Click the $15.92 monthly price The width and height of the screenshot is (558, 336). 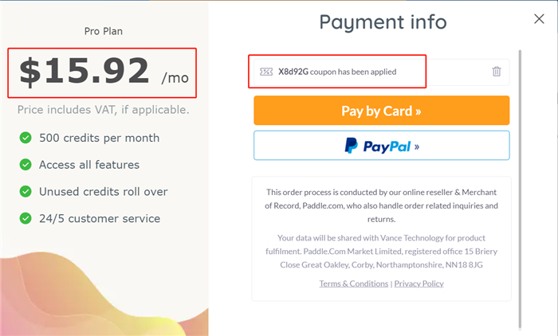click(x=104, y=72)
